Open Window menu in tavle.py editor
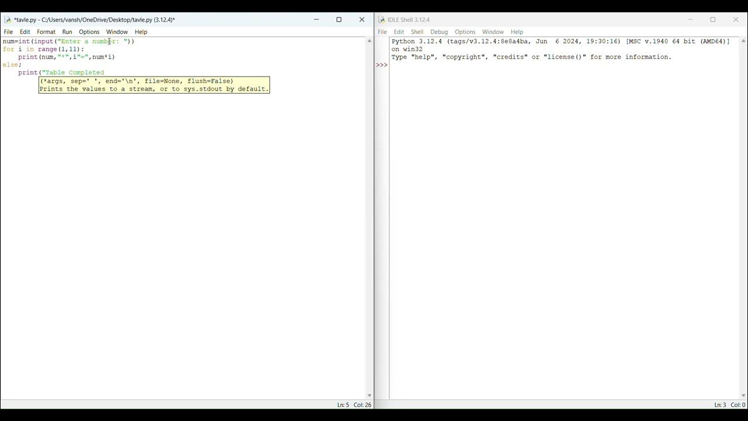 [117, 32]
